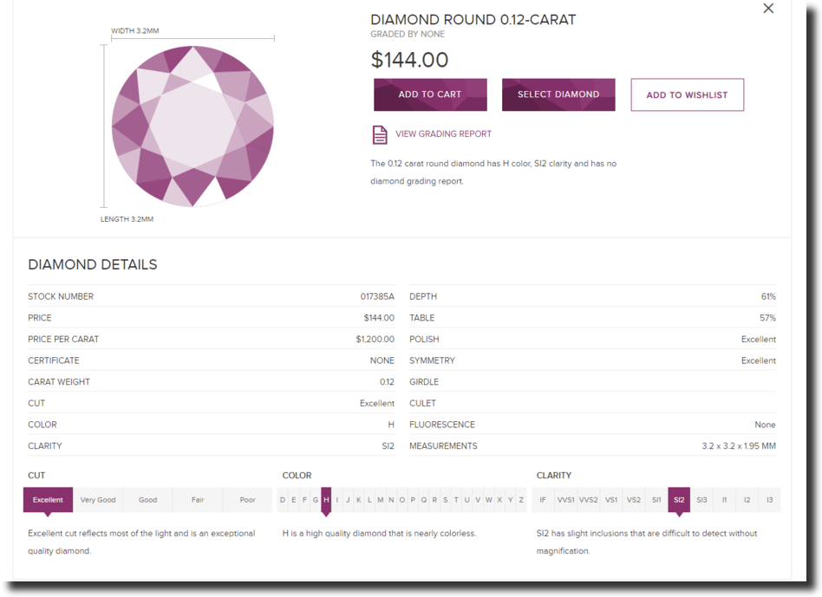Select the Fair cut rating

click(197, 500)
